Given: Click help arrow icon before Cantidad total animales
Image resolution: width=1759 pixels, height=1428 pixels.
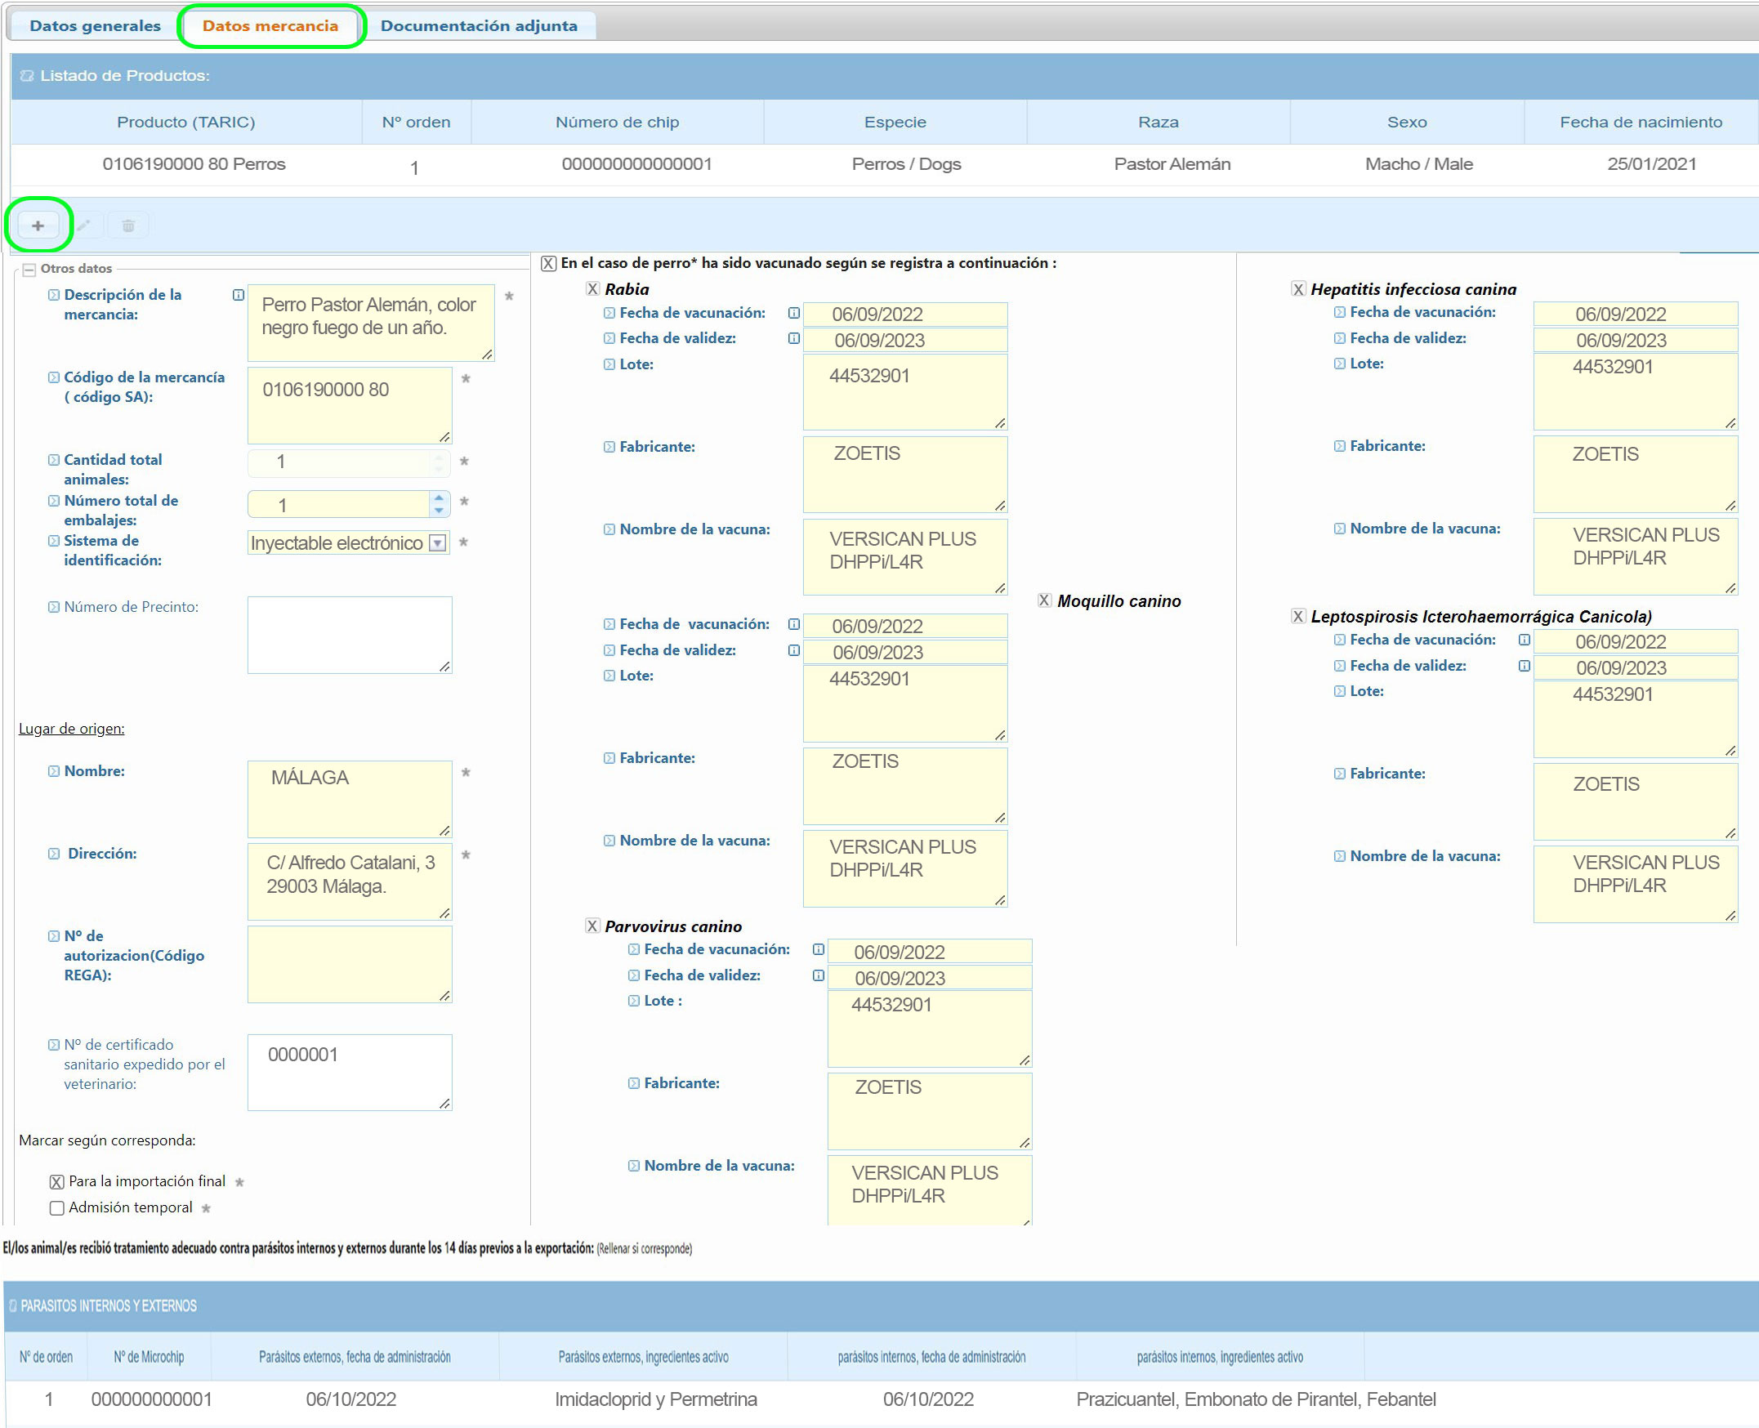Looking at the screenshot, I should point(53,460).
